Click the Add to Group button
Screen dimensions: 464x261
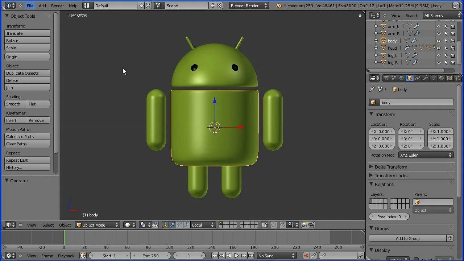tap(407, 239)
